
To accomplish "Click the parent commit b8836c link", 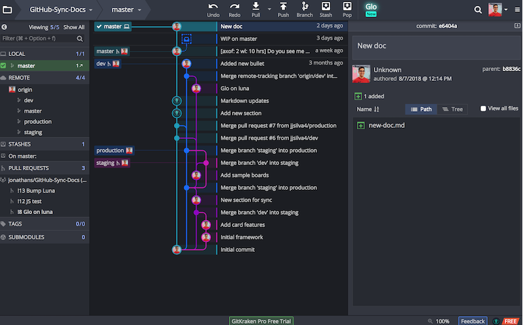I will 511,69.
